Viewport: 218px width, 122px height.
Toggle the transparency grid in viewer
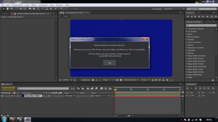click(x=121, y=80)
